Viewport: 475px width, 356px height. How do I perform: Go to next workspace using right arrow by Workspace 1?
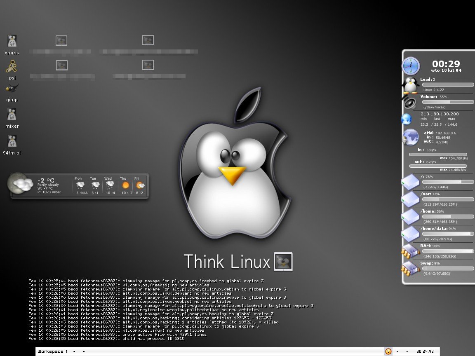pyautogui.click(x=84, y=351)
